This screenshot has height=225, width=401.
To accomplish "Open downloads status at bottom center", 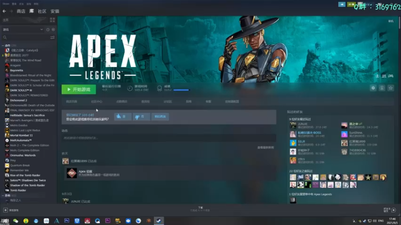I will pos(200,209).
